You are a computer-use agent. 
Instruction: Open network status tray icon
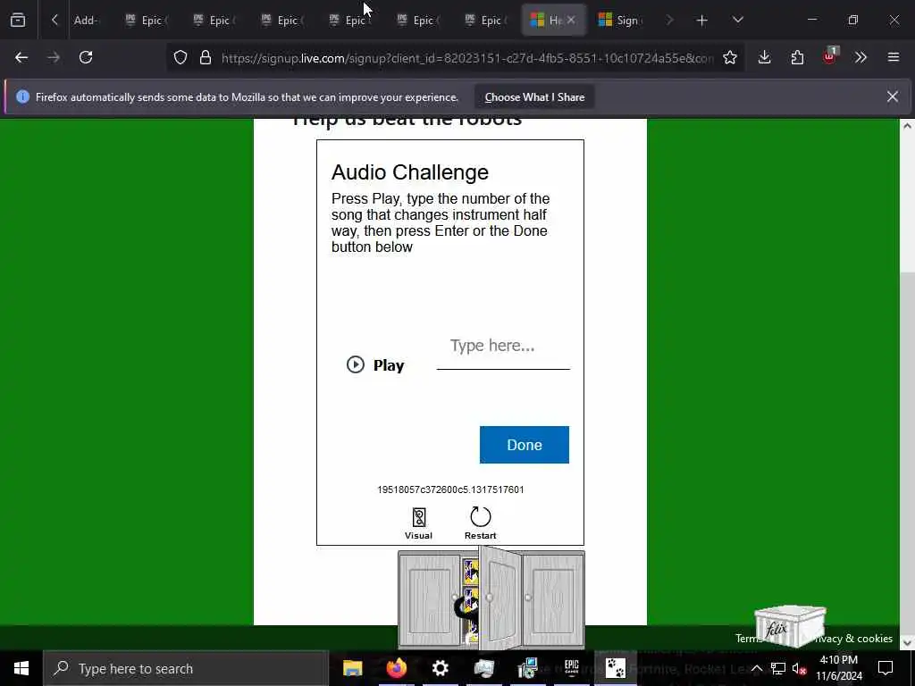coord(778,668)
